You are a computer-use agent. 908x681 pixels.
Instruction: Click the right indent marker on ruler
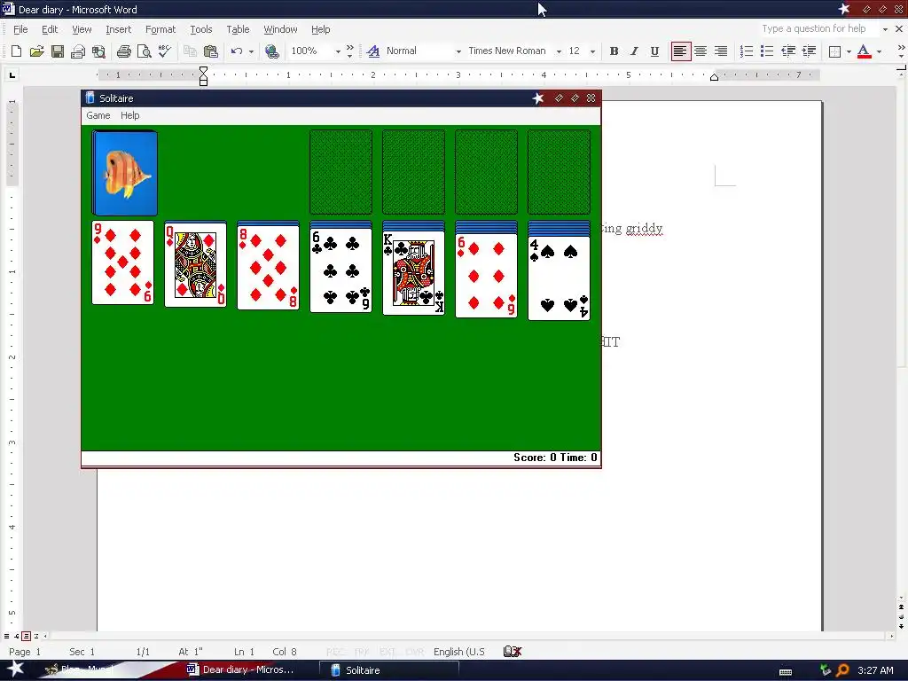pyautogui.click(x=714, y=78)
